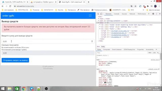
Task: Go back using the browser back arrow
Action: click(x=3, y=6)
